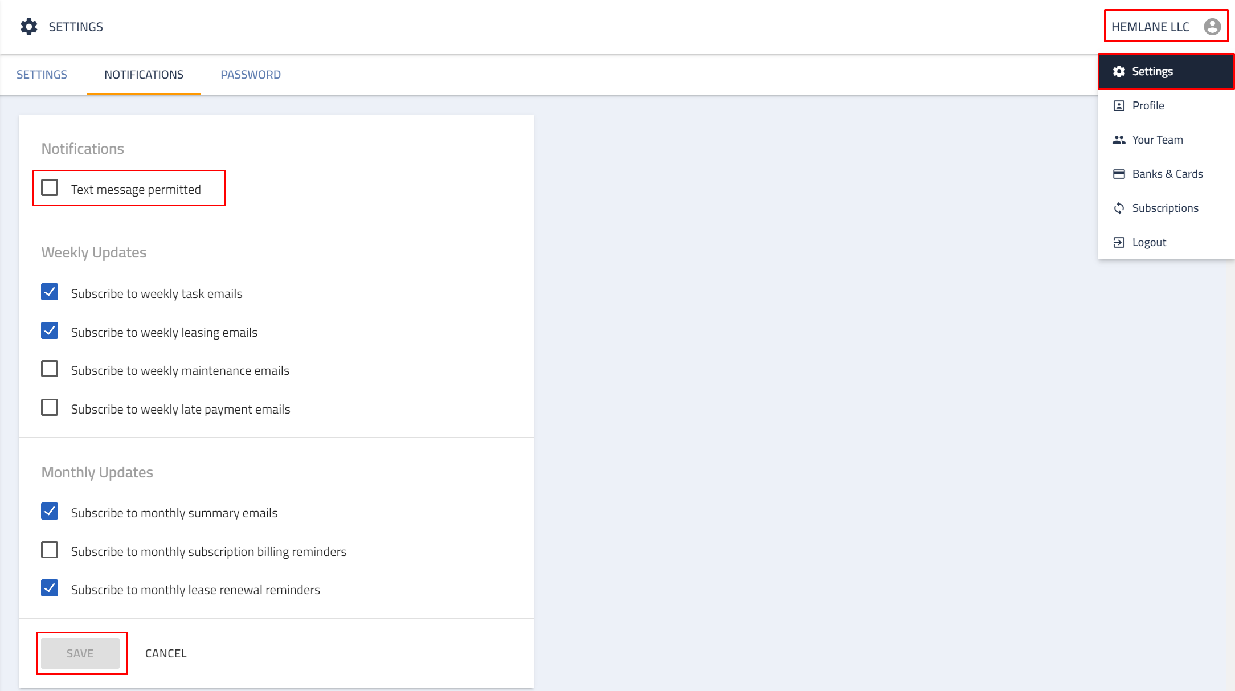Uncheck Subscribe to weekly task emails
This screenshot has height=691, width=1235.
[50, 292]
